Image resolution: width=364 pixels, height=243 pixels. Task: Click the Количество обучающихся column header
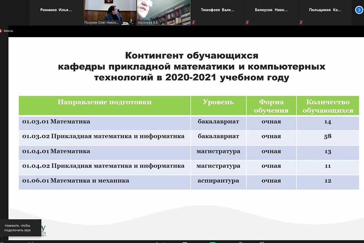coord(328,106)
